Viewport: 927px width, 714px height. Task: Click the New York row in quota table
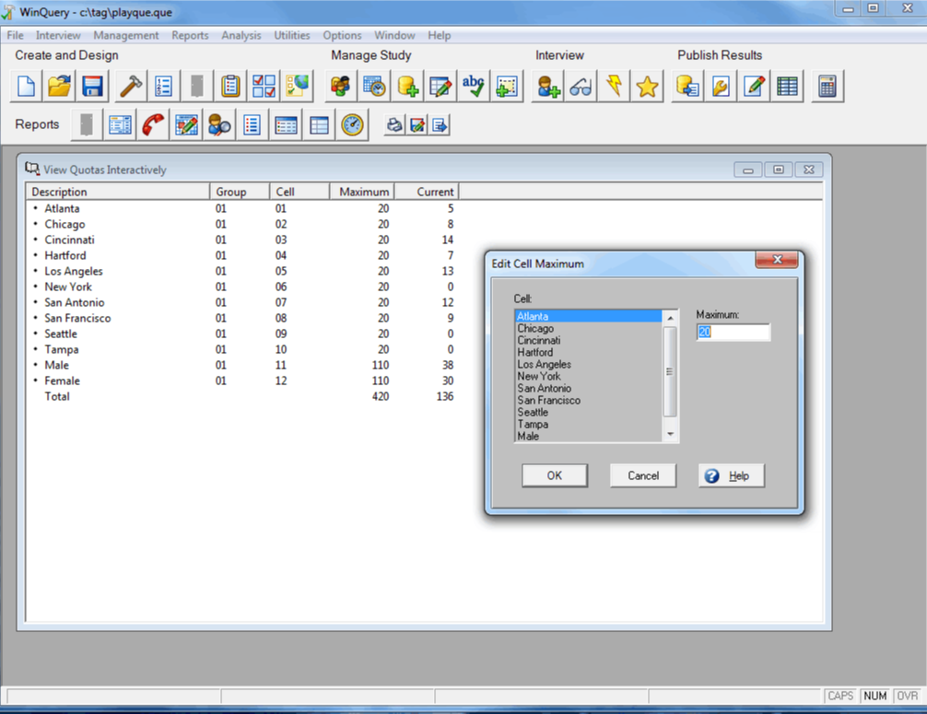(242, 287)
